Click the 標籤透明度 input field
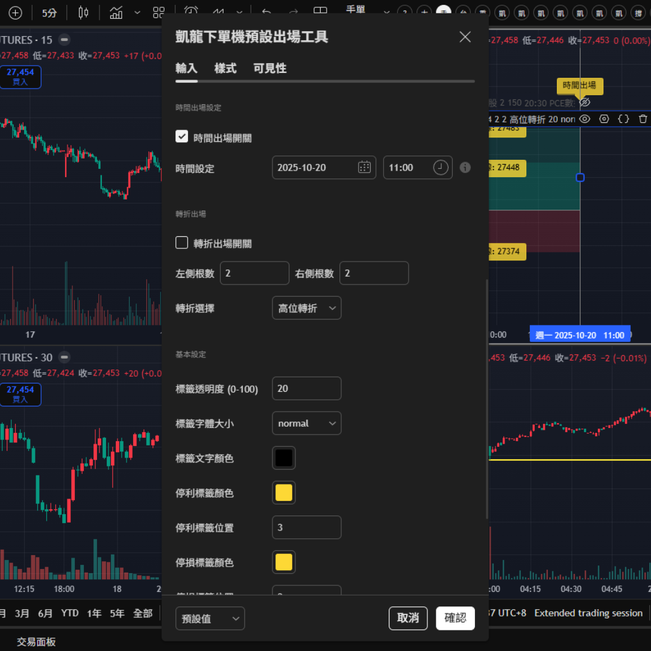Image resolution: width=651 pixels, height=651 pixels. tap(306, 389)
